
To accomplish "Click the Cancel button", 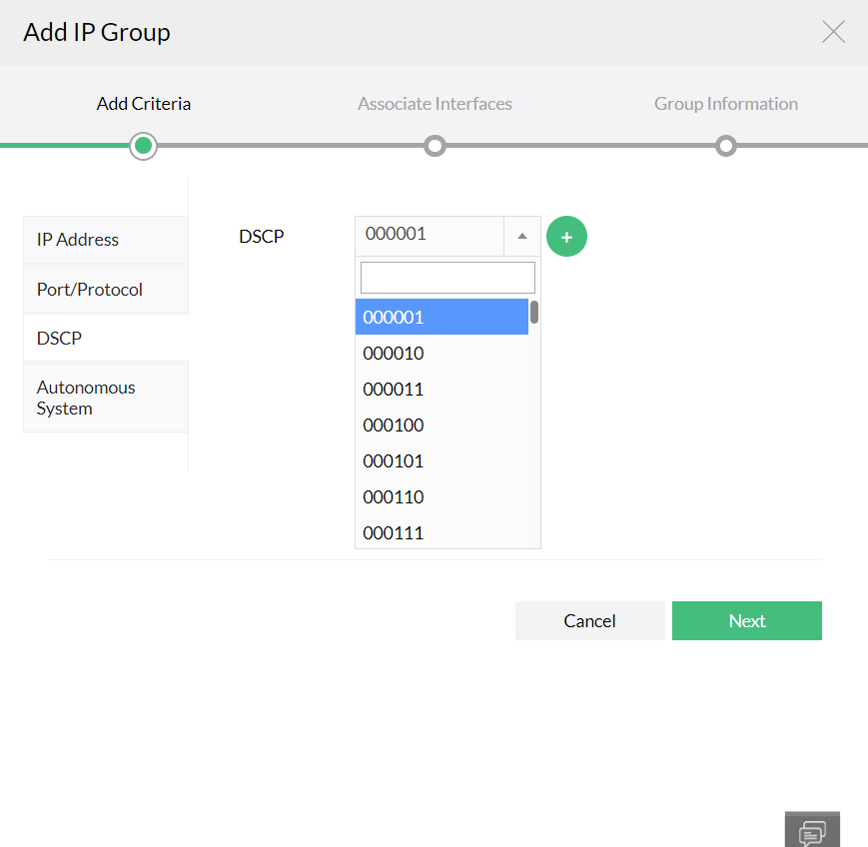I will click(589, 620).
